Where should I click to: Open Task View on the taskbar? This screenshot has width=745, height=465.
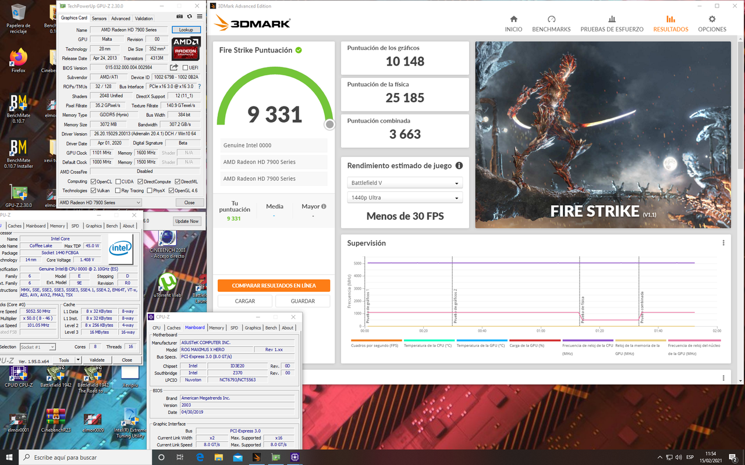click(x=180, y=457)
